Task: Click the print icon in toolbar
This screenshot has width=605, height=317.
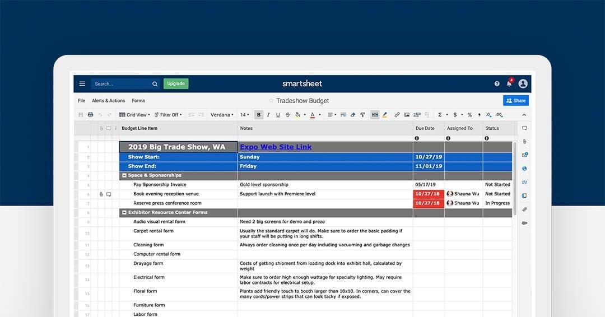Action: click(90, 115)
